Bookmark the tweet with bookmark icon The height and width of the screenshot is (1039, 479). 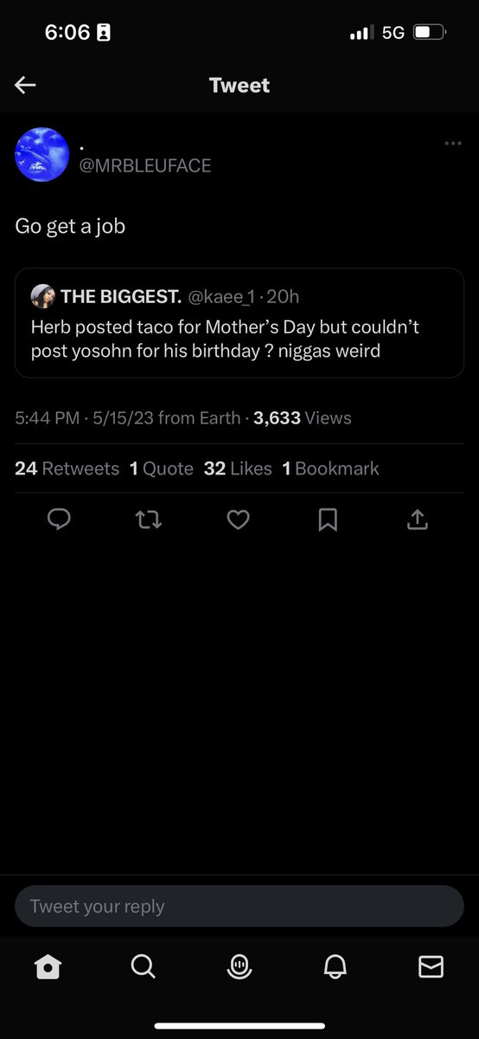328,519
